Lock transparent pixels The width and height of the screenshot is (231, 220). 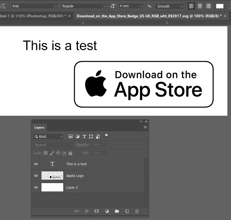[x=46, y=153]
